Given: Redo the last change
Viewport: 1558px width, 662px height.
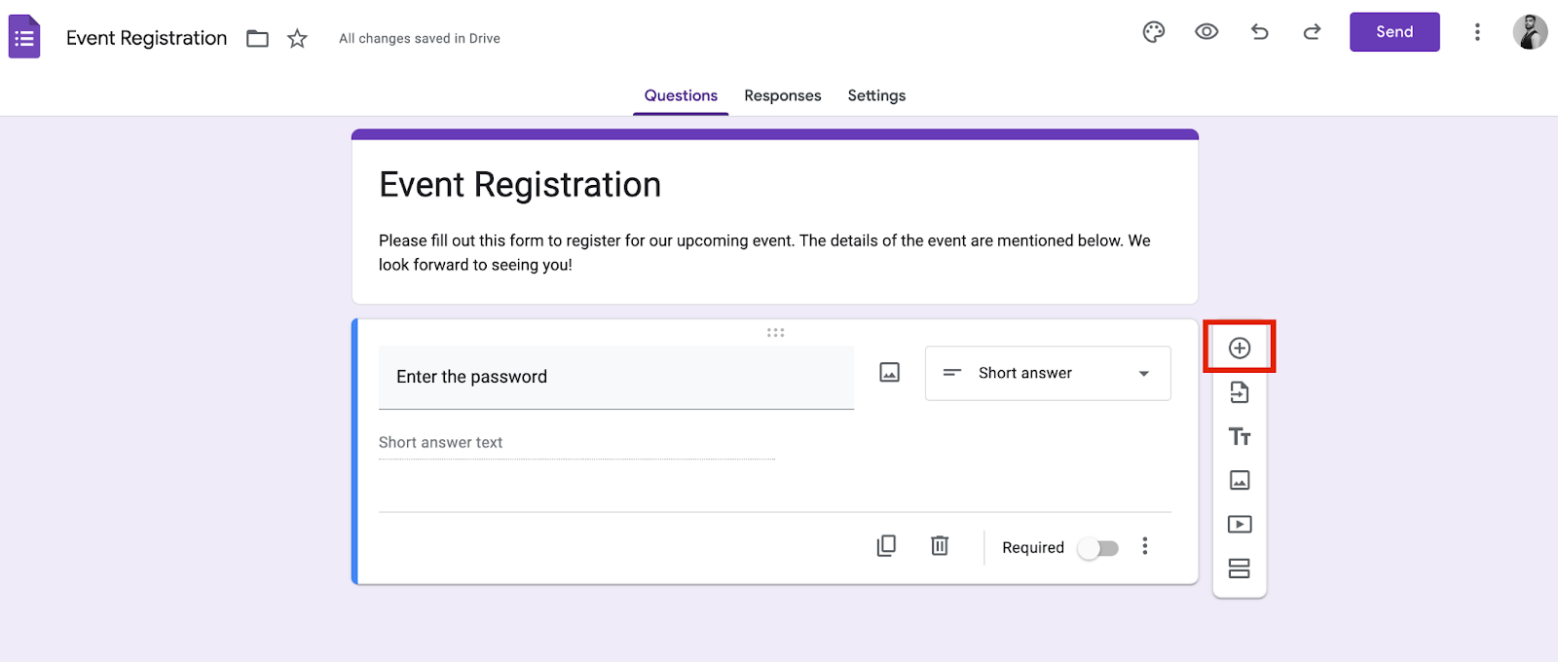Looking at the screenshot, I should tap(1313, 32).
